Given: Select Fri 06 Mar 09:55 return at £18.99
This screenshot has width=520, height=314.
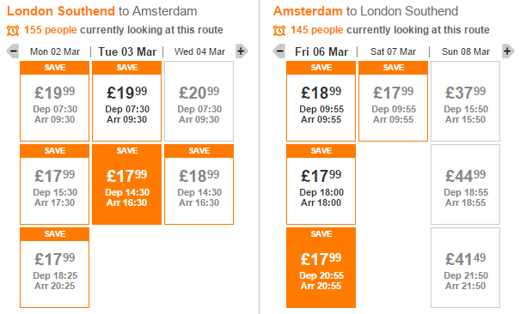Looking at the screenshot, I should tap(321, 101).
